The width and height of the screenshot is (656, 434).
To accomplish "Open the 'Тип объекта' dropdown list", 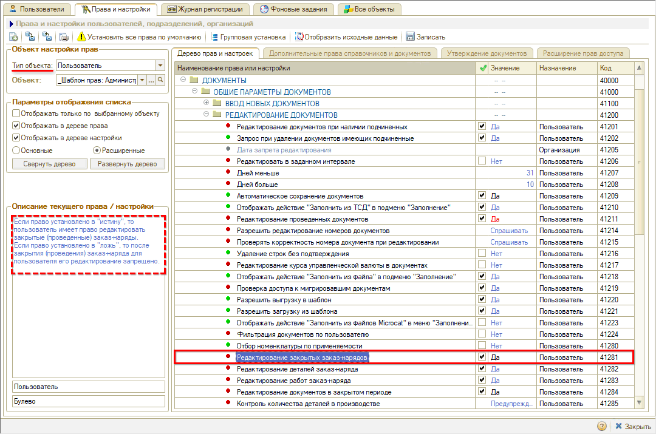I will (160, 65).
